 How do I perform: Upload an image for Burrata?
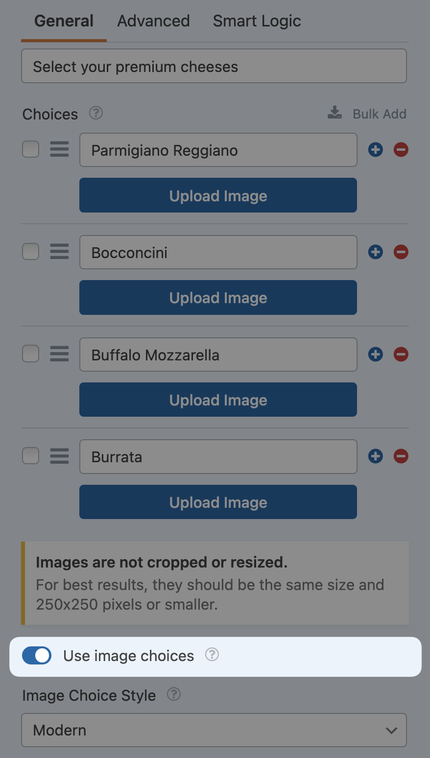218,502
